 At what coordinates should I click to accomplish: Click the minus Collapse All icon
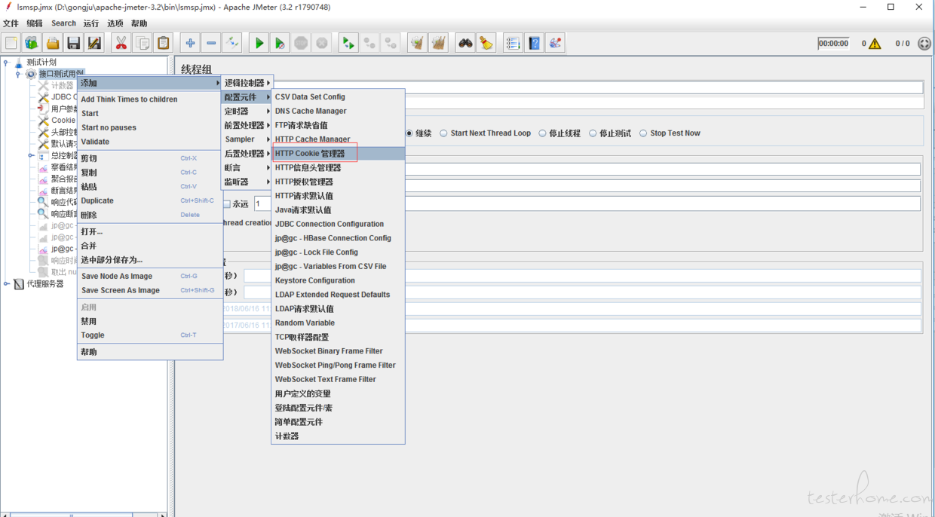pyautogui.click(x=211, y=43)
